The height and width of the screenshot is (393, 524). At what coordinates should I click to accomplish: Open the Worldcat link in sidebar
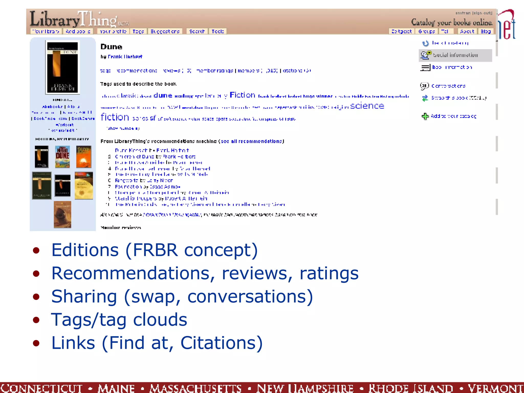coord(65,125)
